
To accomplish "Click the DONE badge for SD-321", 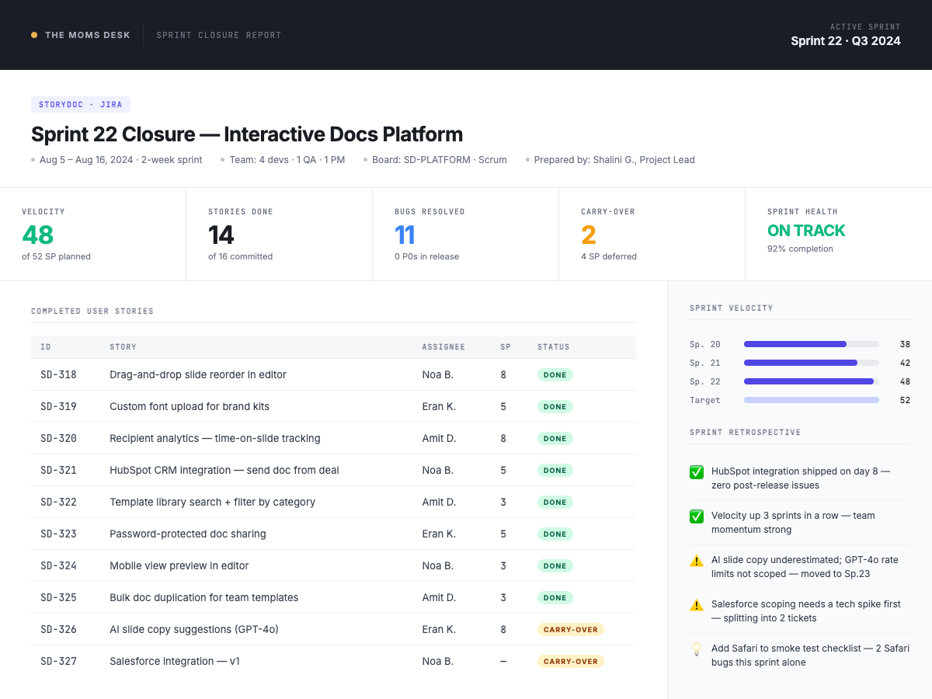I will coord(555,470).
